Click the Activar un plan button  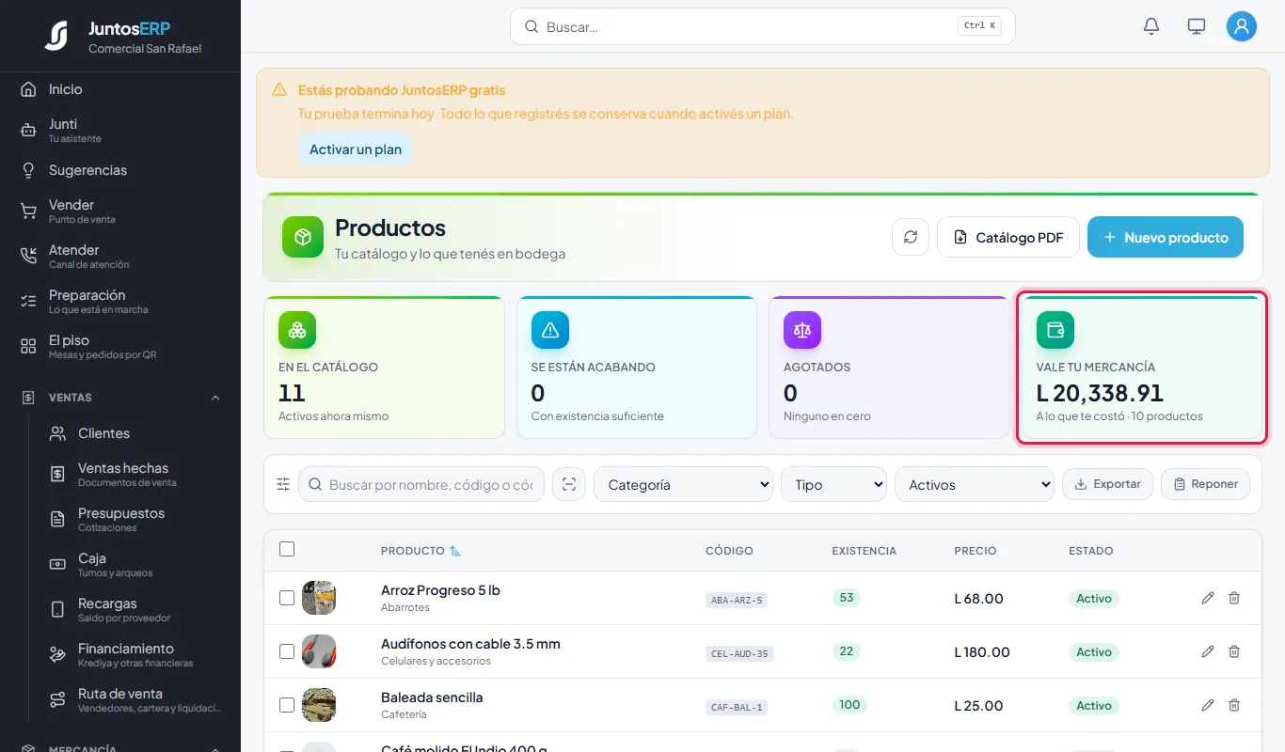click(356, 149)
